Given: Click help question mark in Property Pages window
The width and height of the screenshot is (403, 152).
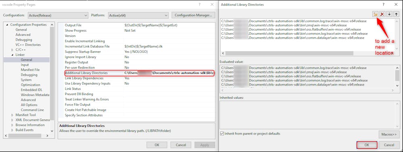Looking at the screenshot, I should (200, 4).
